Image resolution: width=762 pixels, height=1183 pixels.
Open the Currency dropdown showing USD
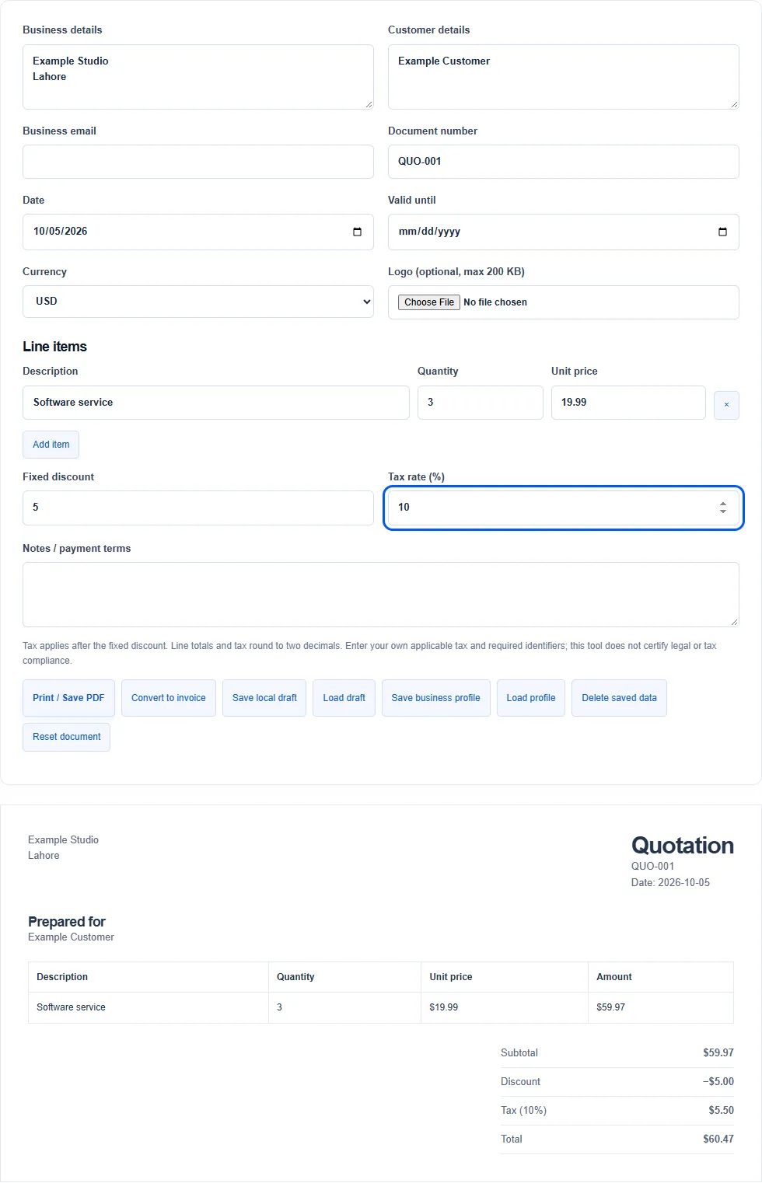(198, 302)
